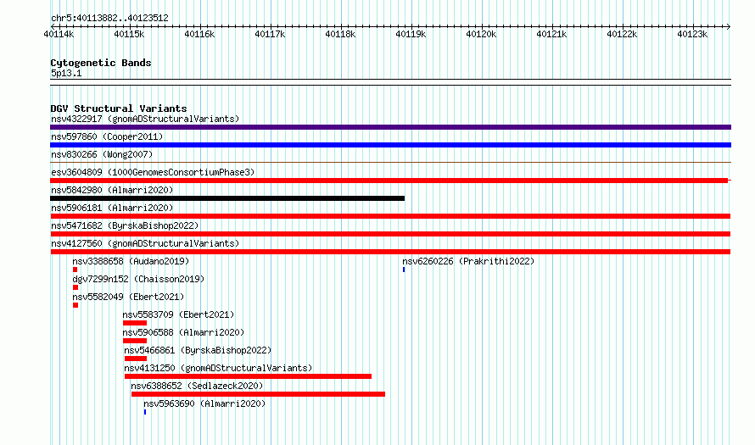The height and width of the screenshot is (445, 755).
Task: Click the red nsv4127560 variant bar
Action: (390, 252)
